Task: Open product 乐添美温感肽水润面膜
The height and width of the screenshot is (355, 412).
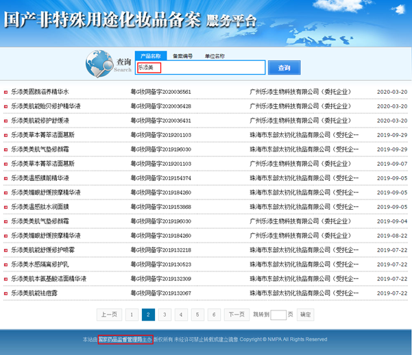Action: [40, 207]
